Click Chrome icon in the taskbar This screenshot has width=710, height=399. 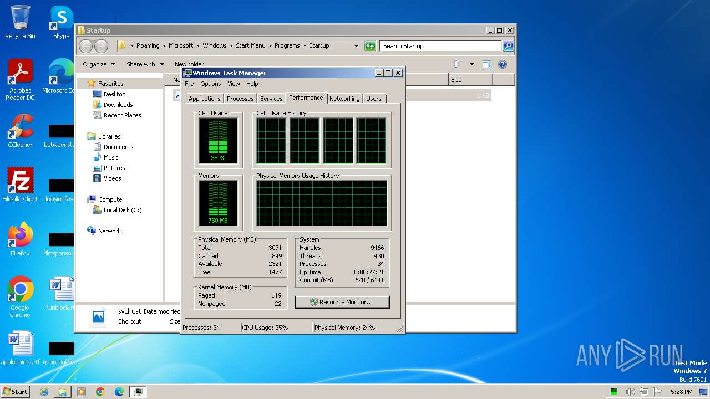[x=100, y=392]
